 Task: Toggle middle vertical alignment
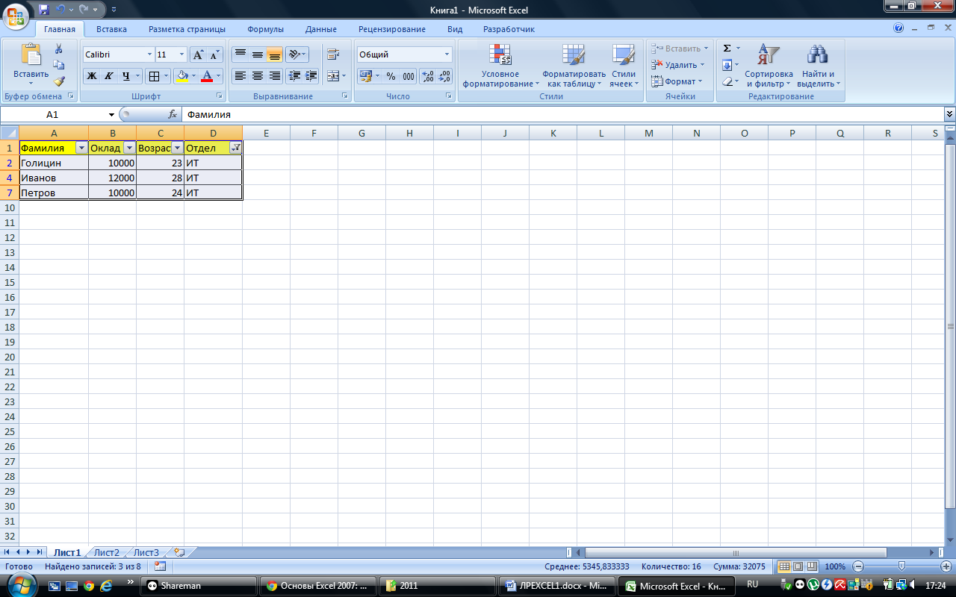[257, 54]
